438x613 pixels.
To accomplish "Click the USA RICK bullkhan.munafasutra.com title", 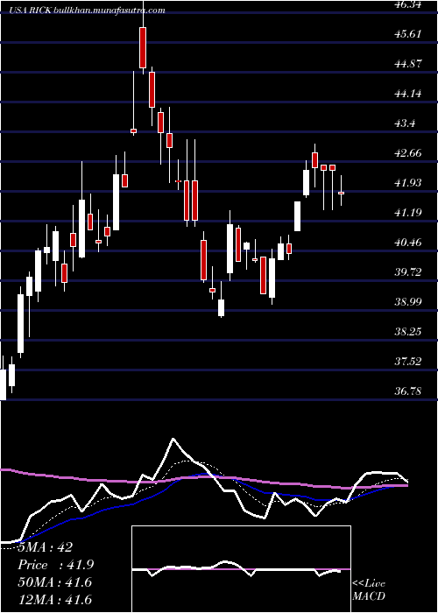I will click(x=87, y=11).
